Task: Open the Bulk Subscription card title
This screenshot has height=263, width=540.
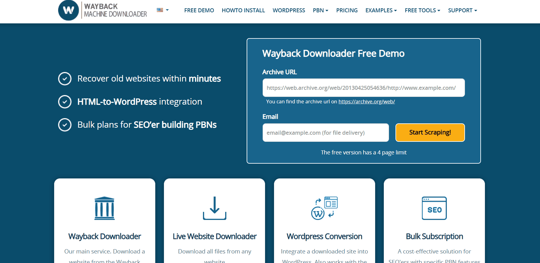Action: 434,236
